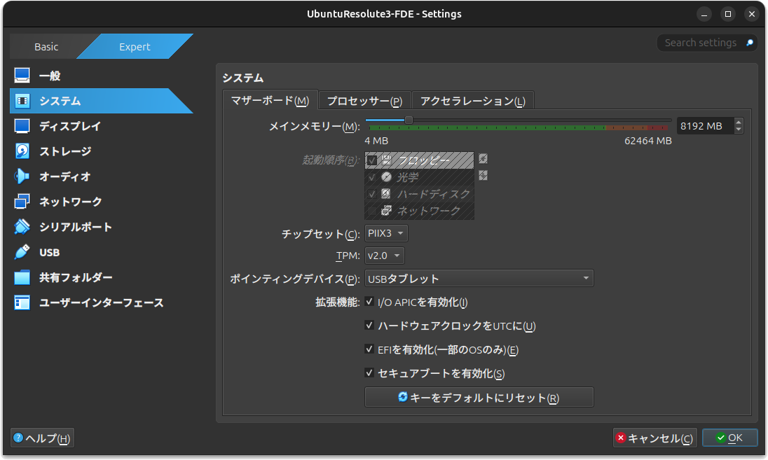The width and height of the screenshot is (768, 460).
Task: Open the 一般 (General) settings icon
Action: pos(22,76)
